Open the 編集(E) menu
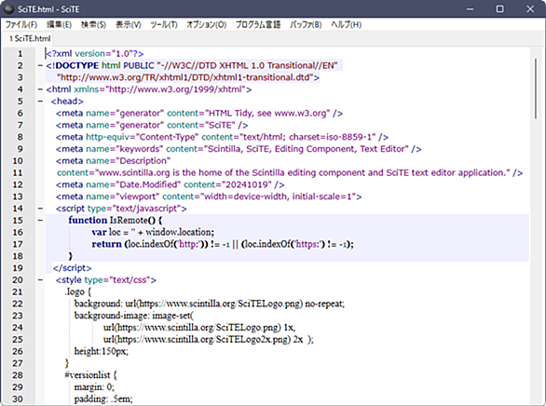 pyautogui.click(x=60, y=25)
